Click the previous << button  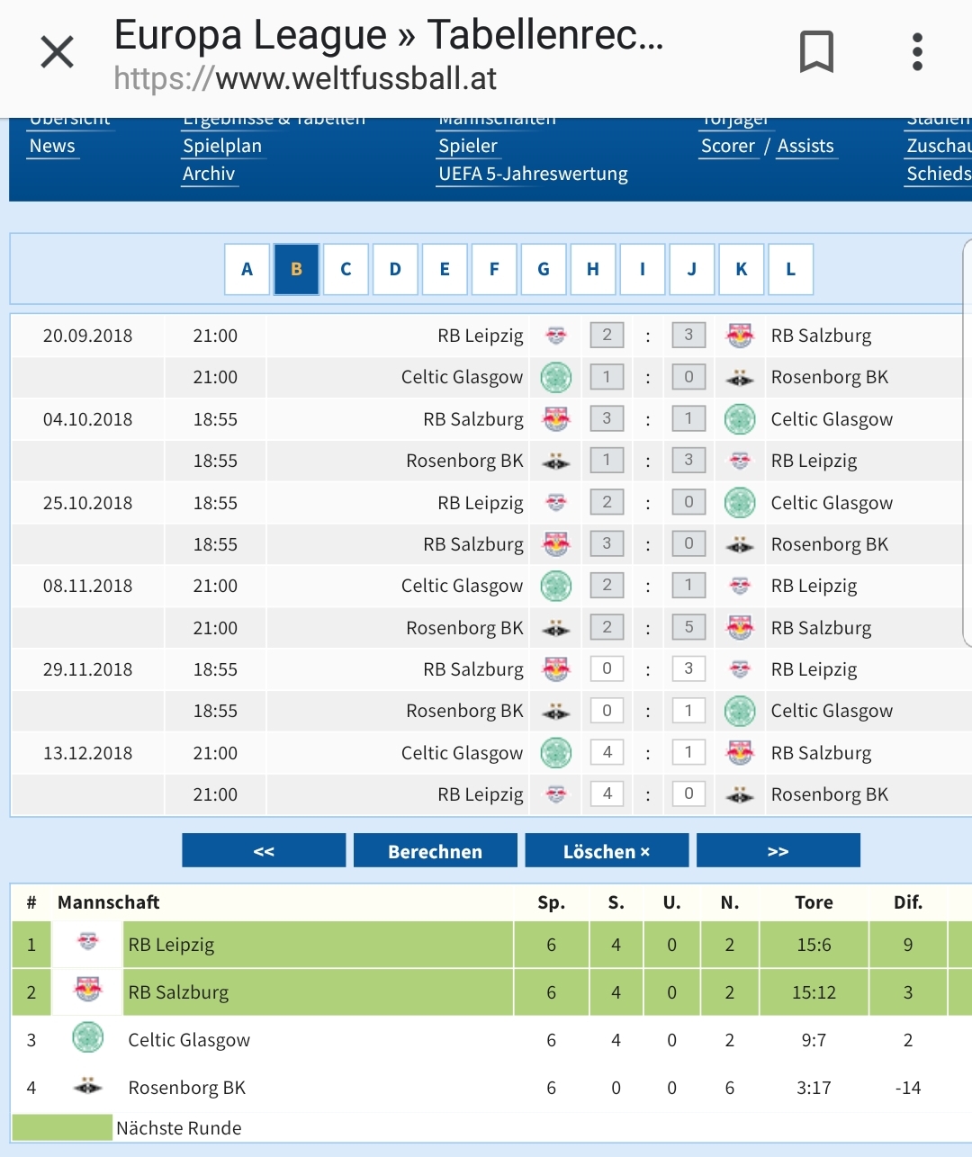pos(264,850)
